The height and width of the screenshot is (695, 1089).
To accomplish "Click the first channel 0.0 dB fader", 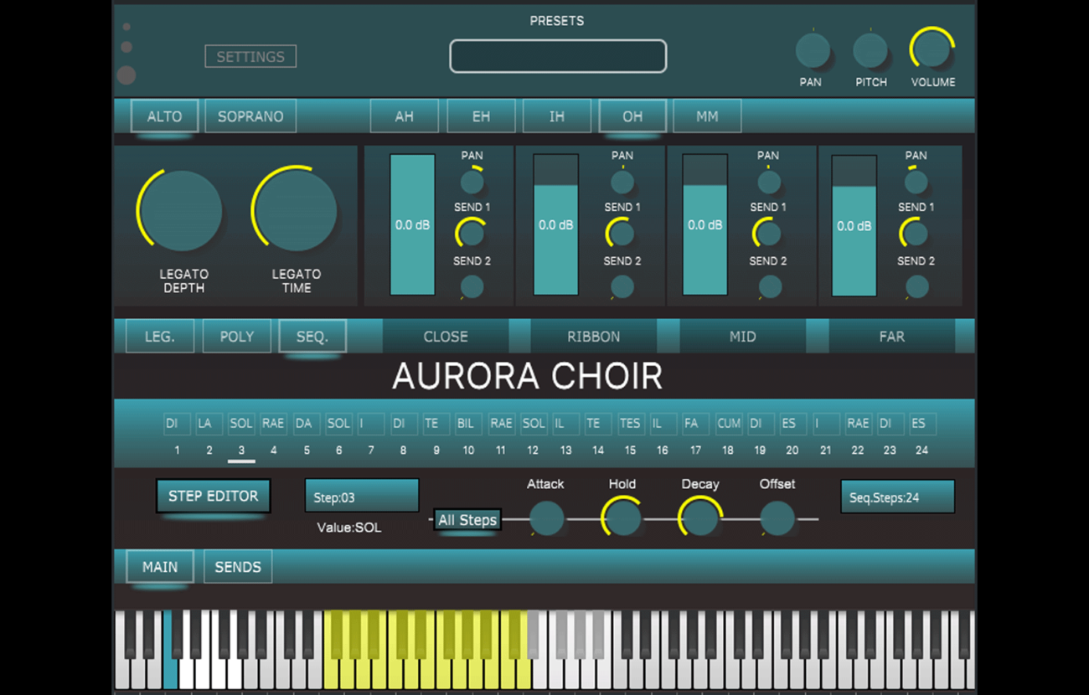I will pos(412,224).
